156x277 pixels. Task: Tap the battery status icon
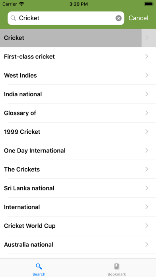pos(149,4)
